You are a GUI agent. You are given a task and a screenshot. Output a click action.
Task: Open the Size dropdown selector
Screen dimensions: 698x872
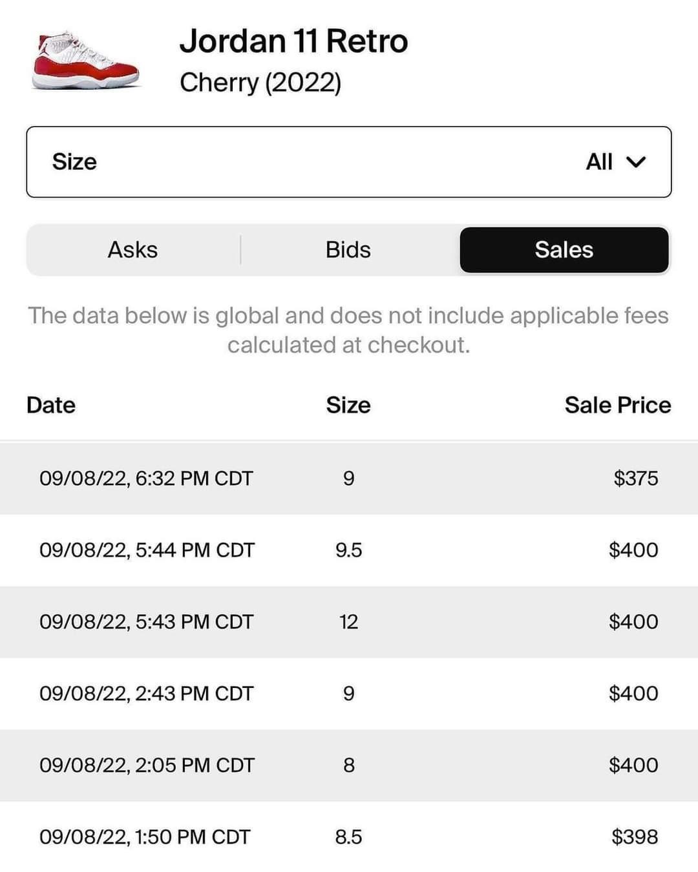[348, 161]
